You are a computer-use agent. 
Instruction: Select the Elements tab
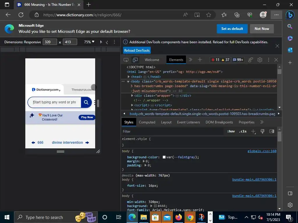pos(176,60)
